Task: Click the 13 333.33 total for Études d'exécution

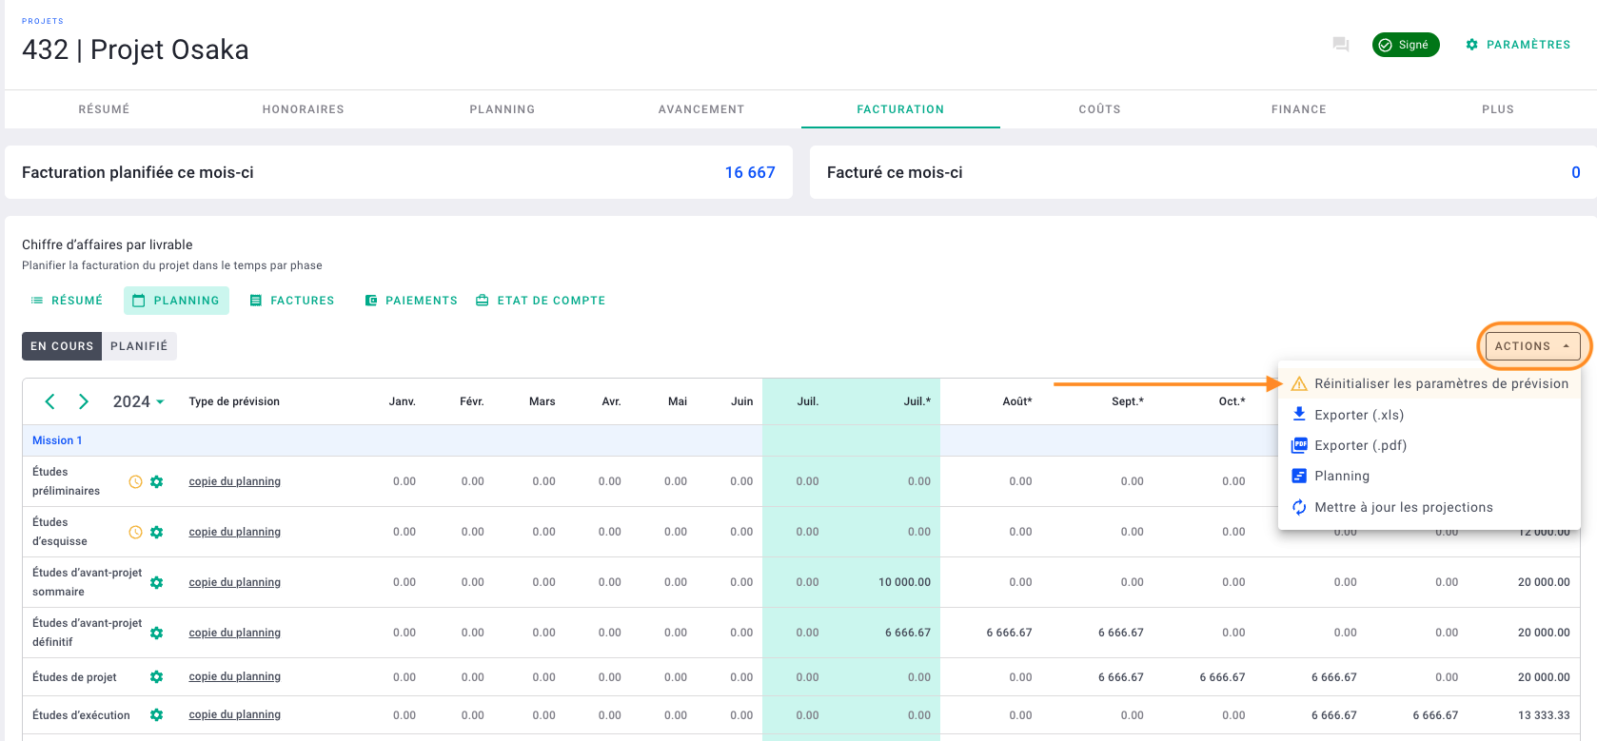Action: (x=1544, y=715)
